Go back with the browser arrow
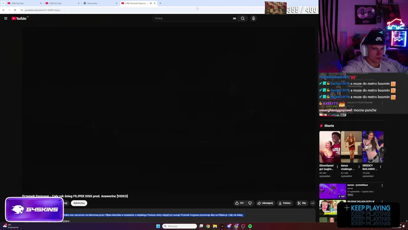408x230 pixels. click(x=4, y=10)
